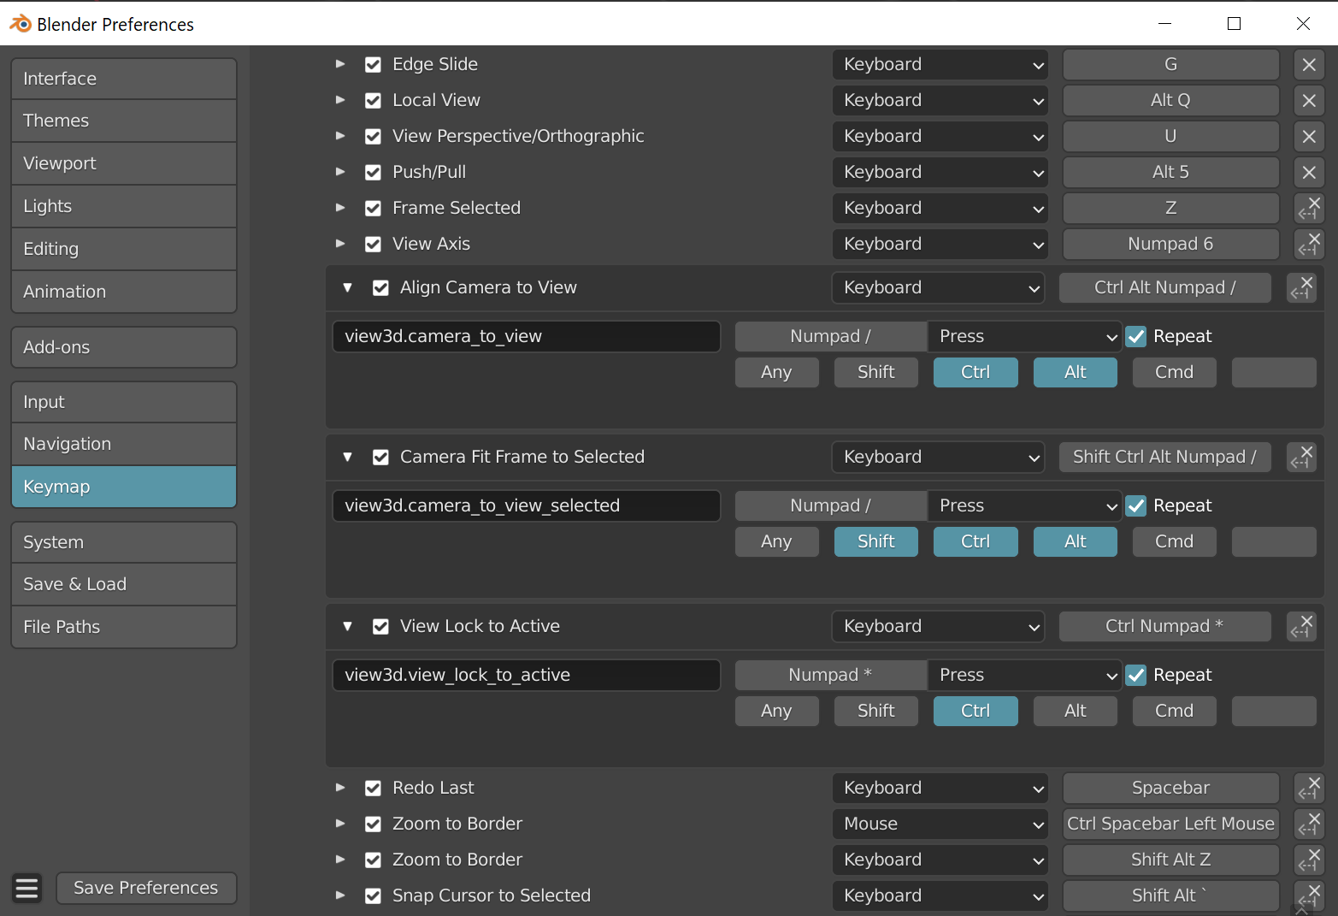
Task: Open Press dropdown for view_lock_to_active
Action: click(1024, 676)
